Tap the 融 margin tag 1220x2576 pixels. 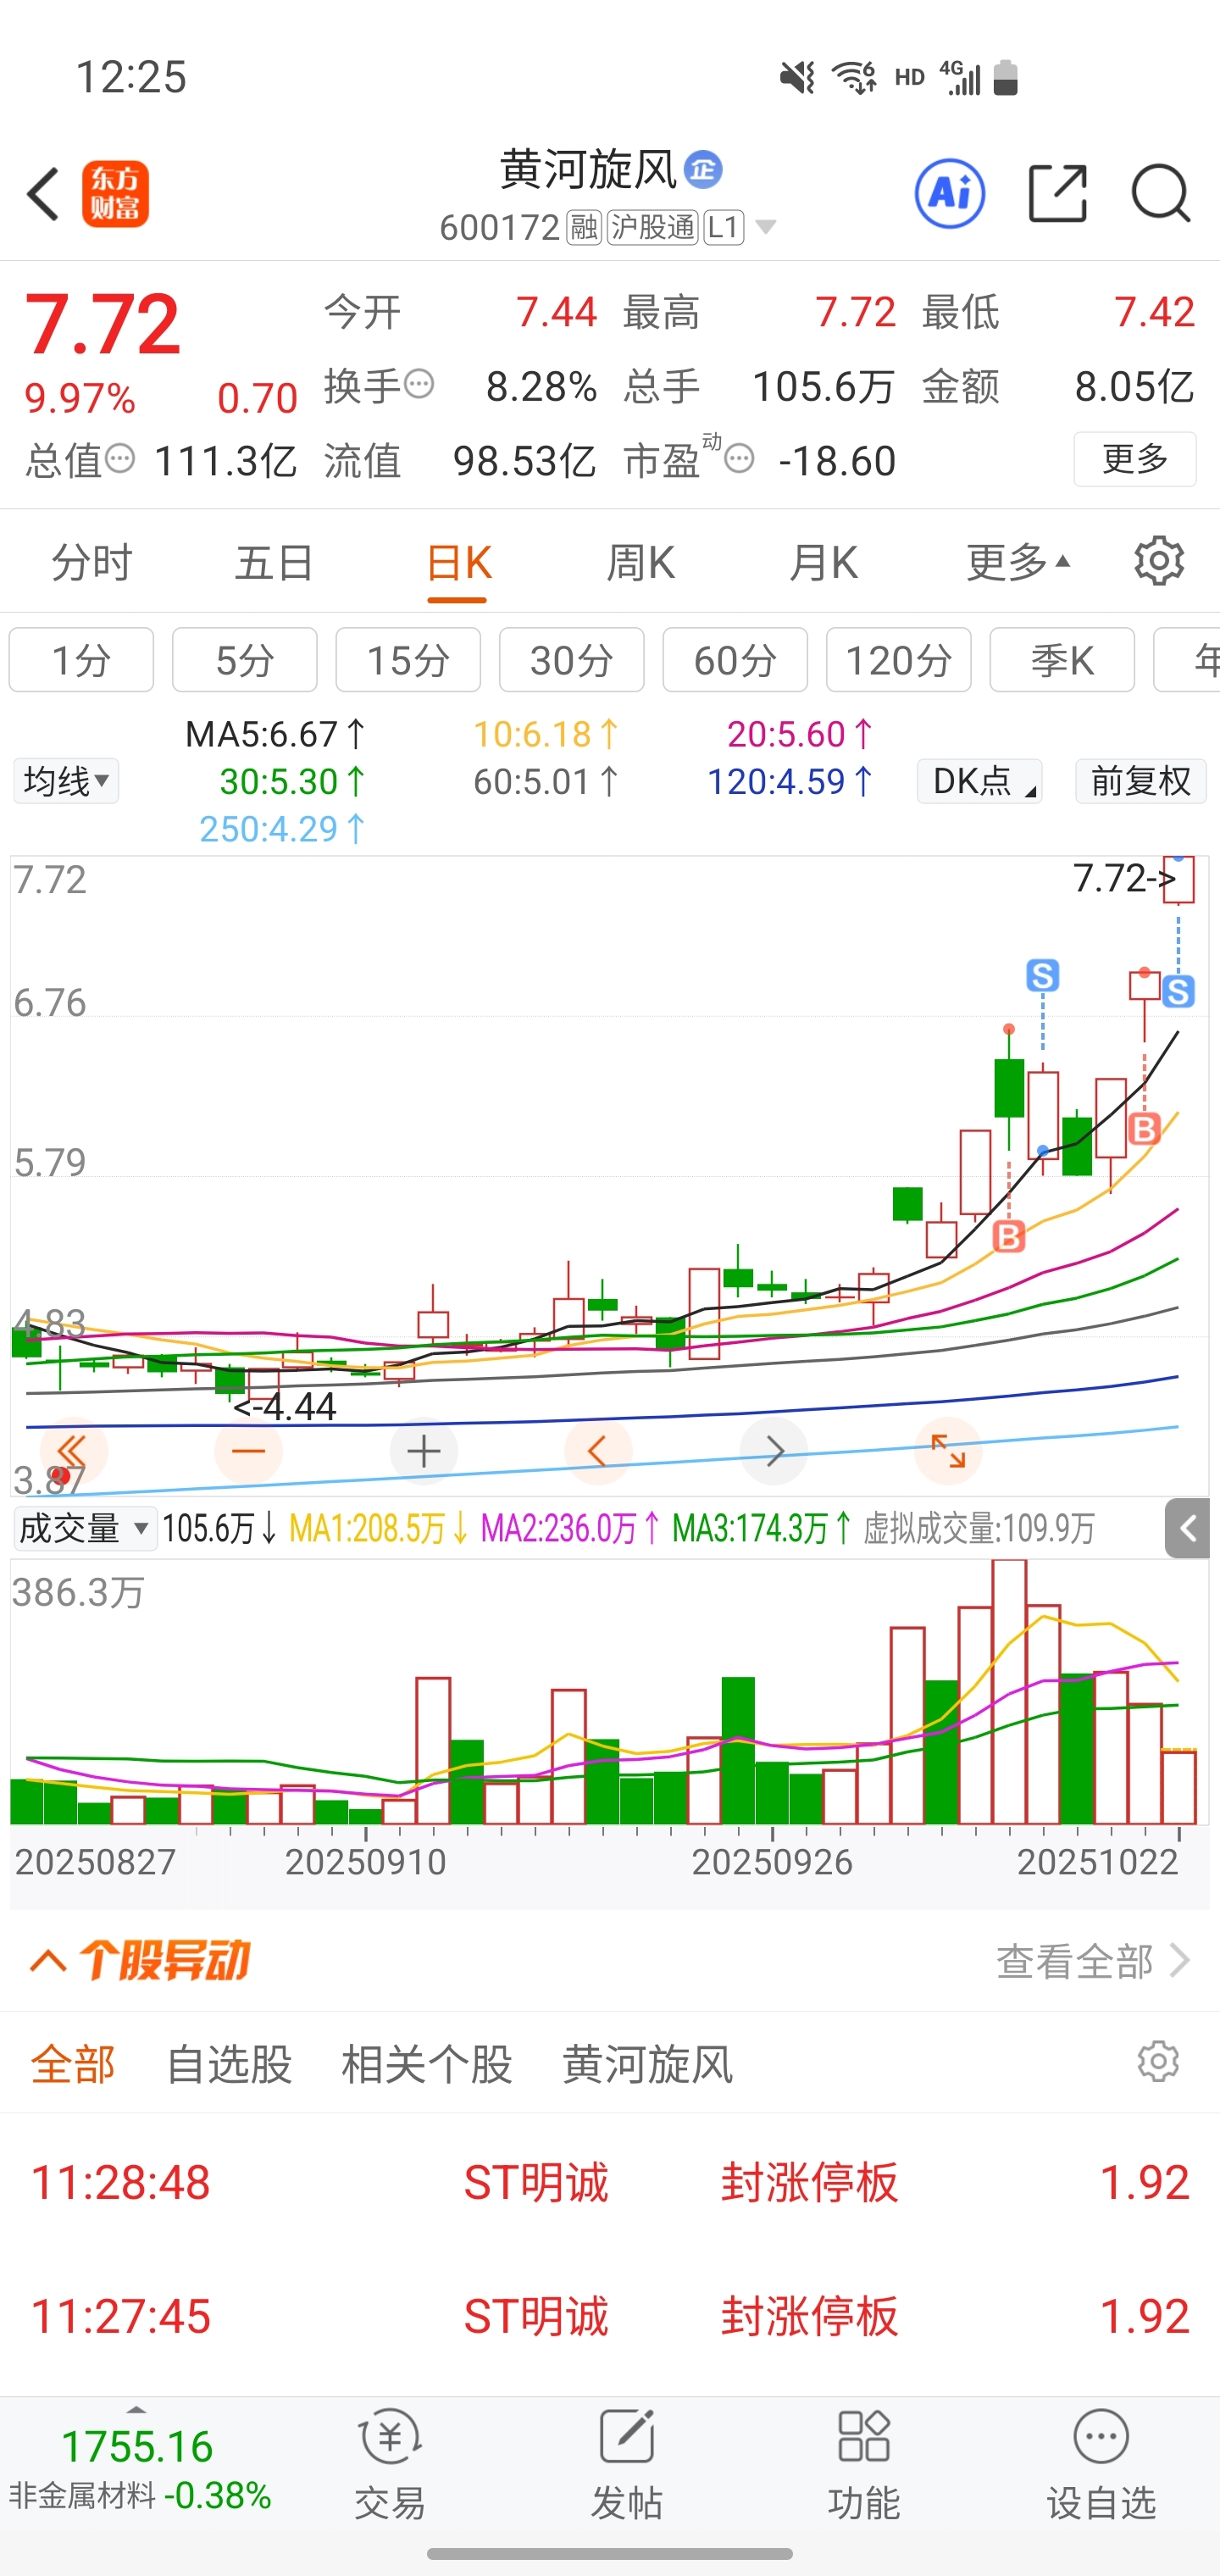coord(584,227)
